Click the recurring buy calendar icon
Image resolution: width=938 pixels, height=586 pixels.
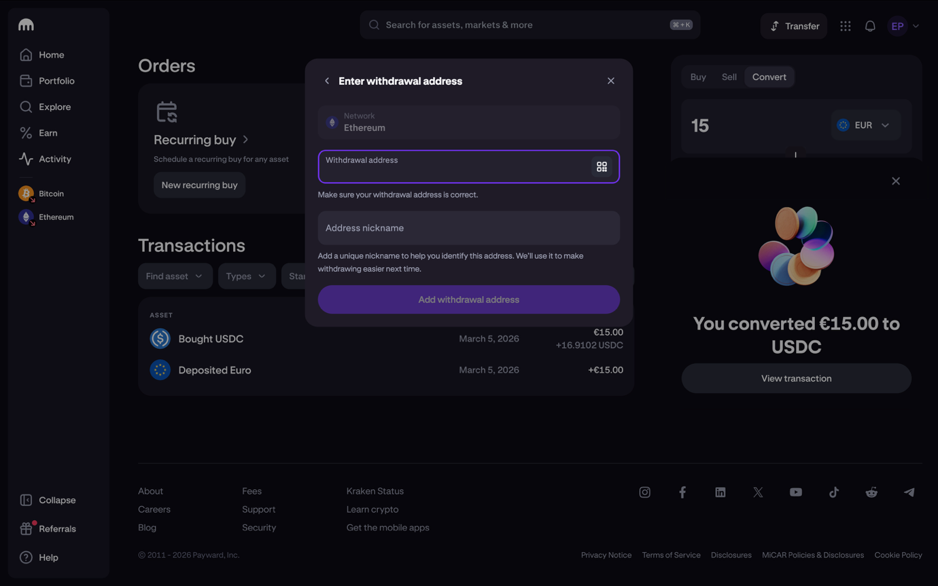[167, 112]
